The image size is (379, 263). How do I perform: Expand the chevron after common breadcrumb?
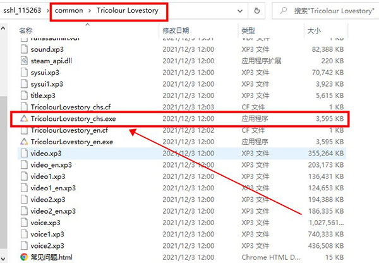(x=90, y=11)
